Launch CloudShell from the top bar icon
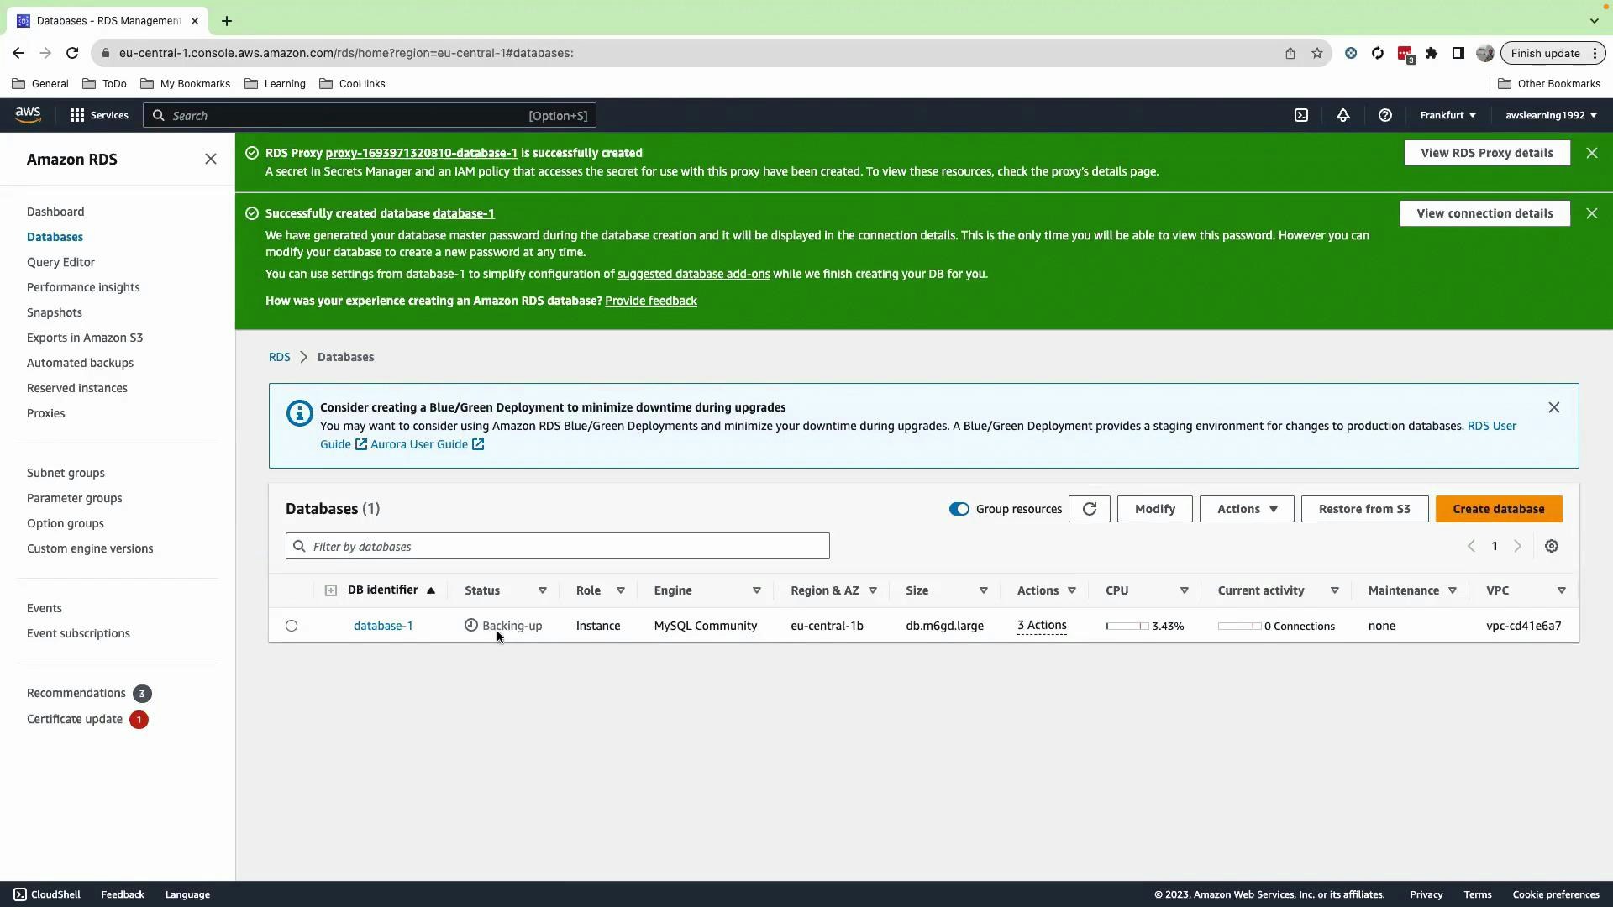The image size is (1613, 907). tap(1301, 115)
